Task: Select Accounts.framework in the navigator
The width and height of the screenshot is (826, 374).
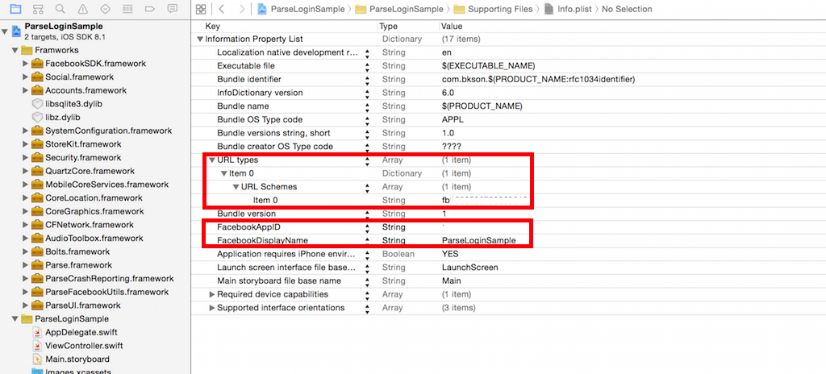Action: pyautogui.click(x=86, y=90)
